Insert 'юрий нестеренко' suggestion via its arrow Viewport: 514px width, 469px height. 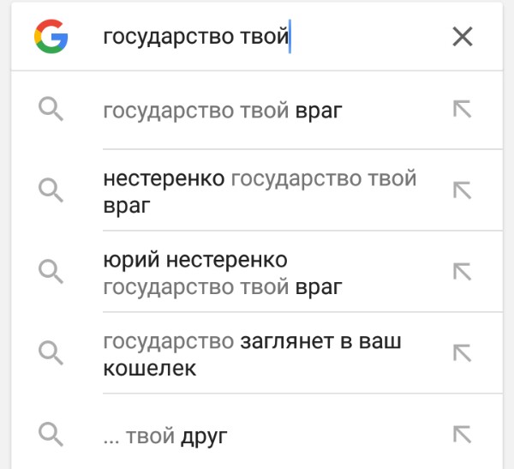point(462,272)
